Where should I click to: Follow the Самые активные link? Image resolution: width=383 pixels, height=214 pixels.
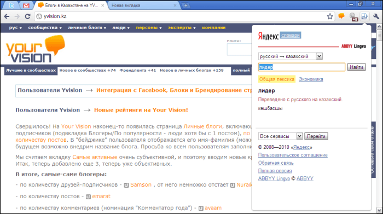click(95, 157)
